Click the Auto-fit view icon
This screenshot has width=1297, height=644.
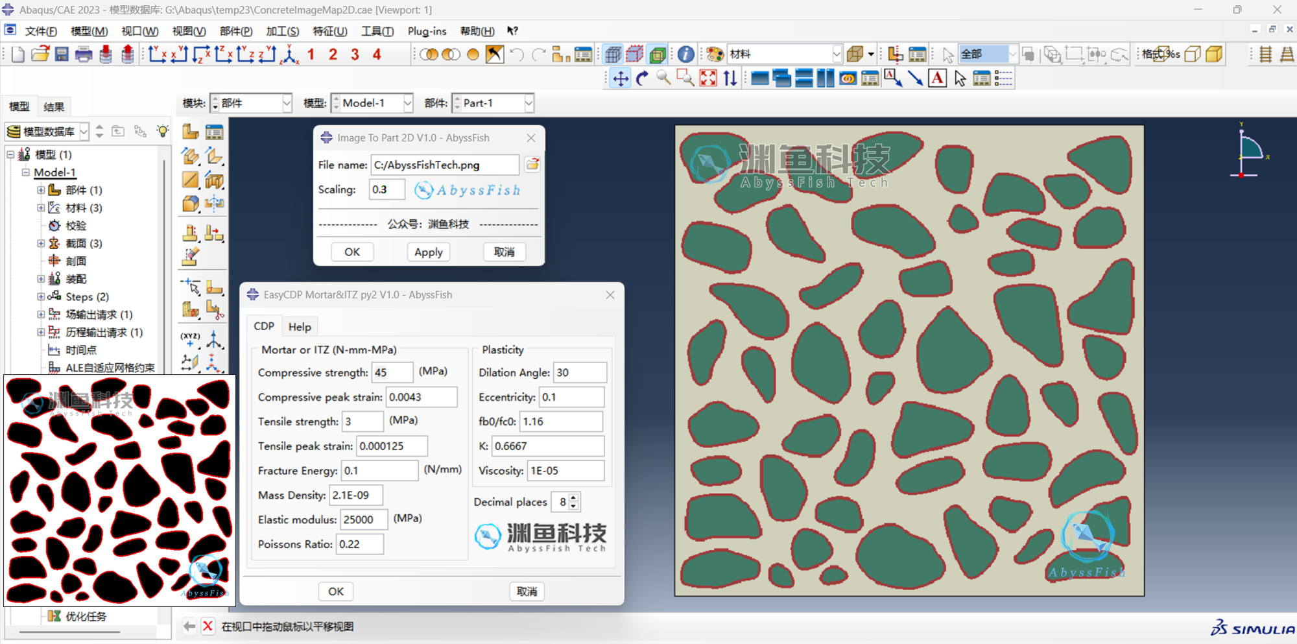tap(708, 78)
